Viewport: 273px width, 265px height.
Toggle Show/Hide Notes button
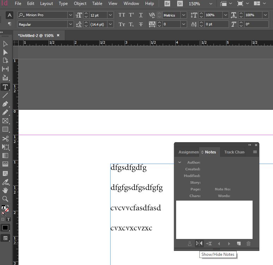point(199,243)
